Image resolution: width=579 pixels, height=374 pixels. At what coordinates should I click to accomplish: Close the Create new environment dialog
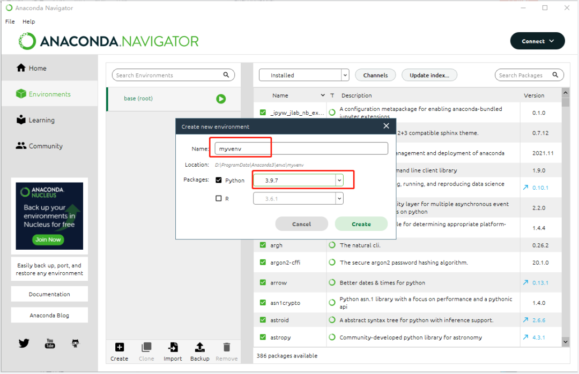[x=386, y=126]
